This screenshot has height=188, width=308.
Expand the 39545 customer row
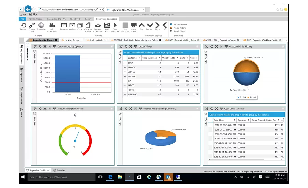(x=125, y=63)
